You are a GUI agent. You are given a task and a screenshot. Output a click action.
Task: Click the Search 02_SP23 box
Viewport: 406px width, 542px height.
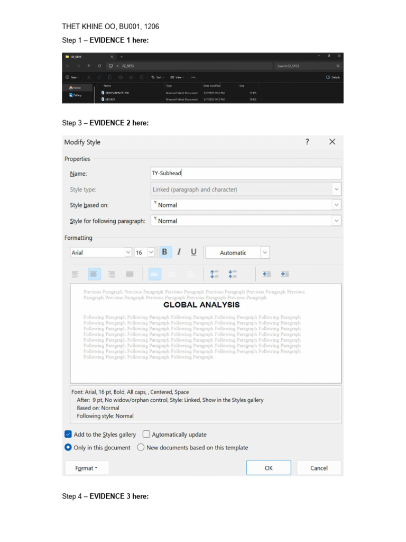pos(308,66)
